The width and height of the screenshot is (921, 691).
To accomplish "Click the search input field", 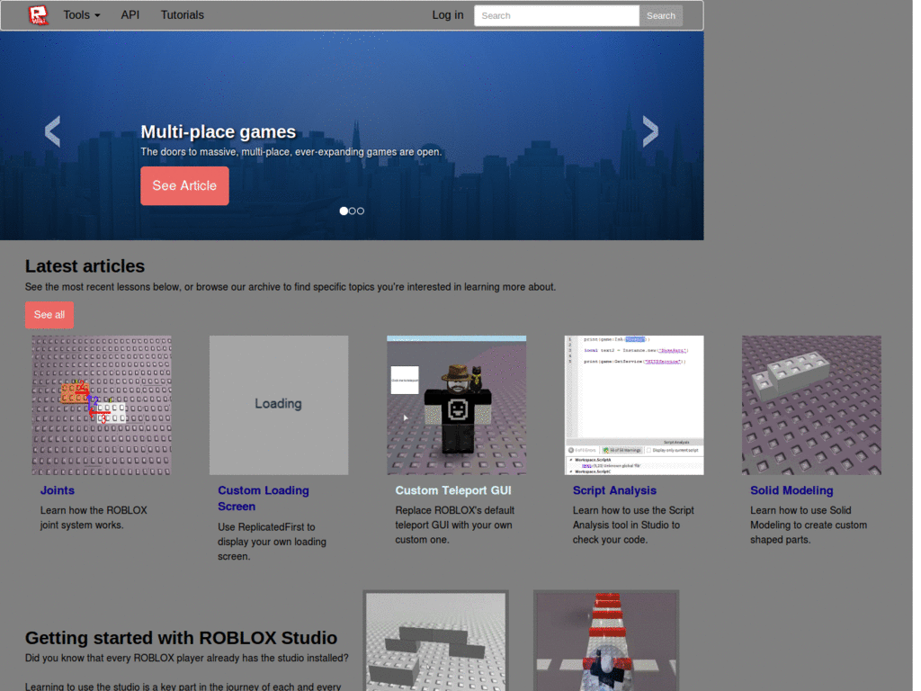I will (556, 15).
